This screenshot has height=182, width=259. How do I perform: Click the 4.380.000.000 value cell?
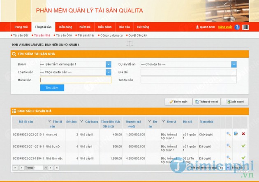135,159
